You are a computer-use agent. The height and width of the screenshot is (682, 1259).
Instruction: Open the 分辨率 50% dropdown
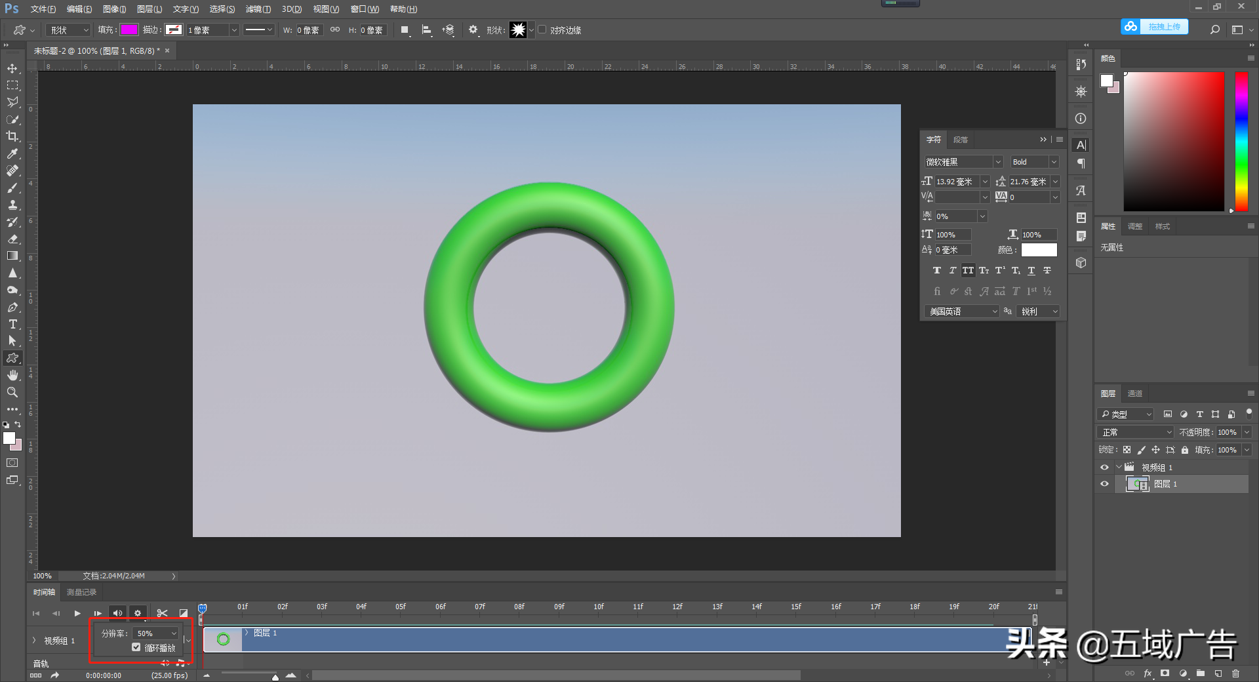click(155, 633)
